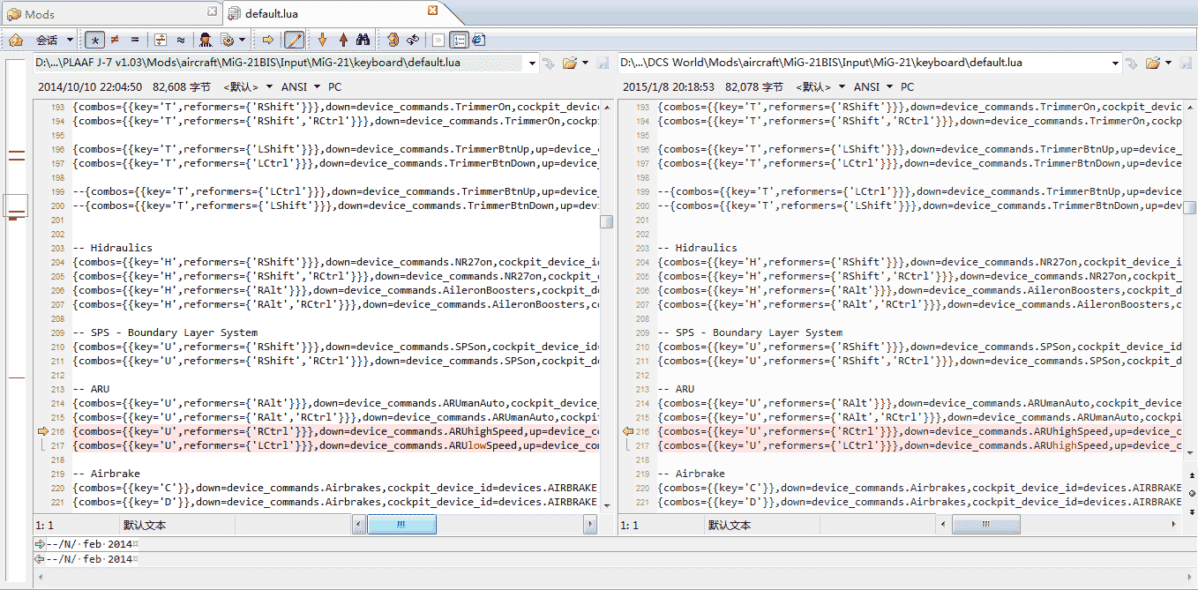The width and height of the screenshot is (1198, 590).
Task: Click left pane vertical scrollbar thumb
Action: pyautogui.click(x=606, y=221)
